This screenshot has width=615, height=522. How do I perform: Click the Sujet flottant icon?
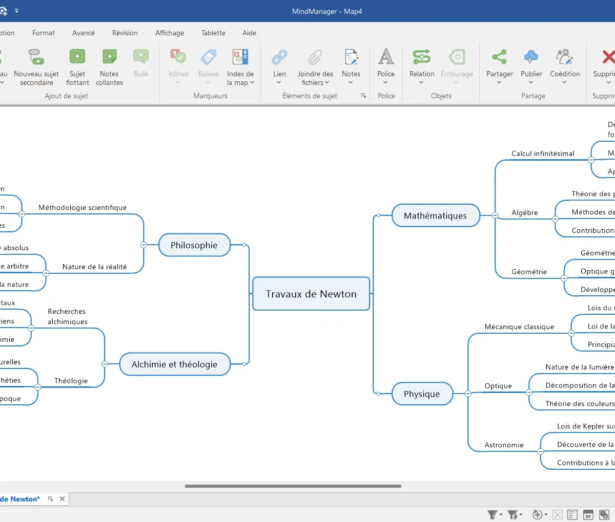point(77,57)
